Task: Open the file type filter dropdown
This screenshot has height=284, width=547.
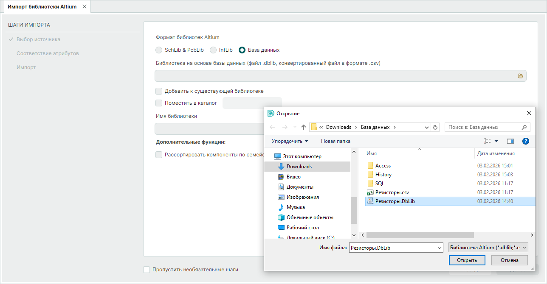Action: pos(488,248)
